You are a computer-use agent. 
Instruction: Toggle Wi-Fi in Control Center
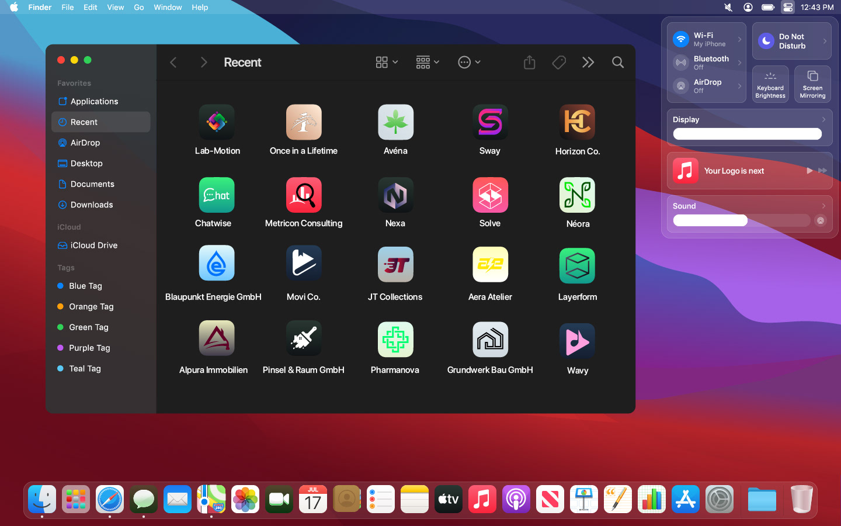pyautogui.click(x=681, y=39)
